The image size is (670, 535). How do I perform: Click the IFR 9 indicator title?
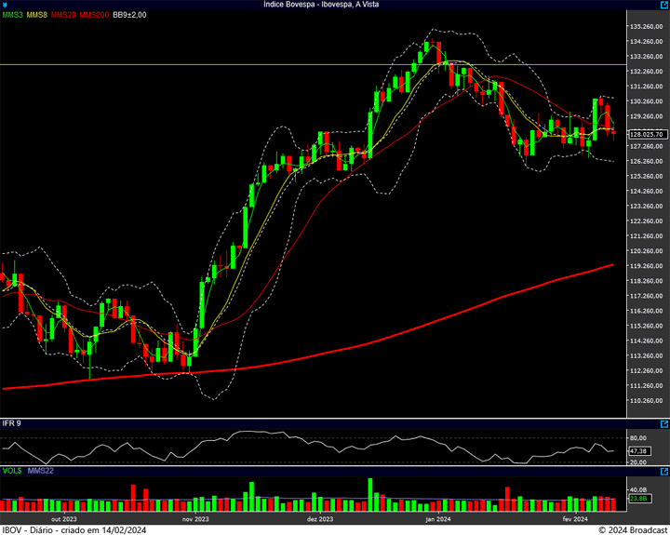tap(12, 423)
